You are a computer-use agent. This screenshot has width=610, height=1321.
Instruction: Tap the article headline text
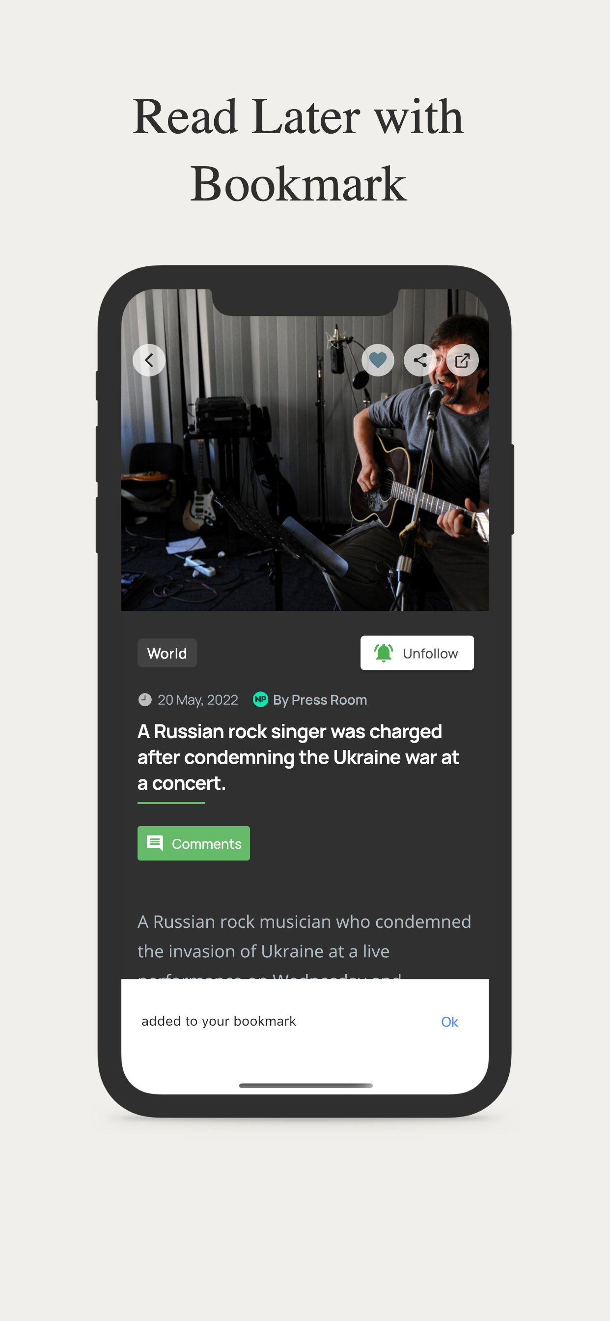tap(298, 757)
